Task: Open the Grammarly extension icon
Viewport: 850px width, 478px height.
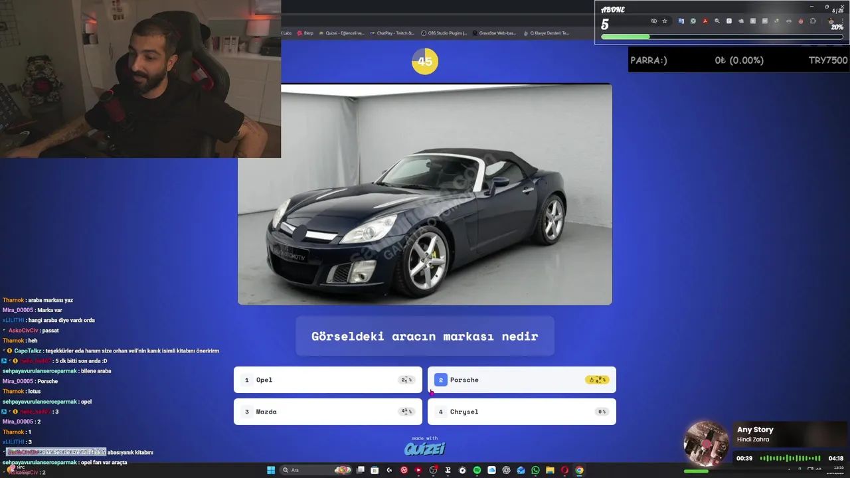Action: pos(693,21)
